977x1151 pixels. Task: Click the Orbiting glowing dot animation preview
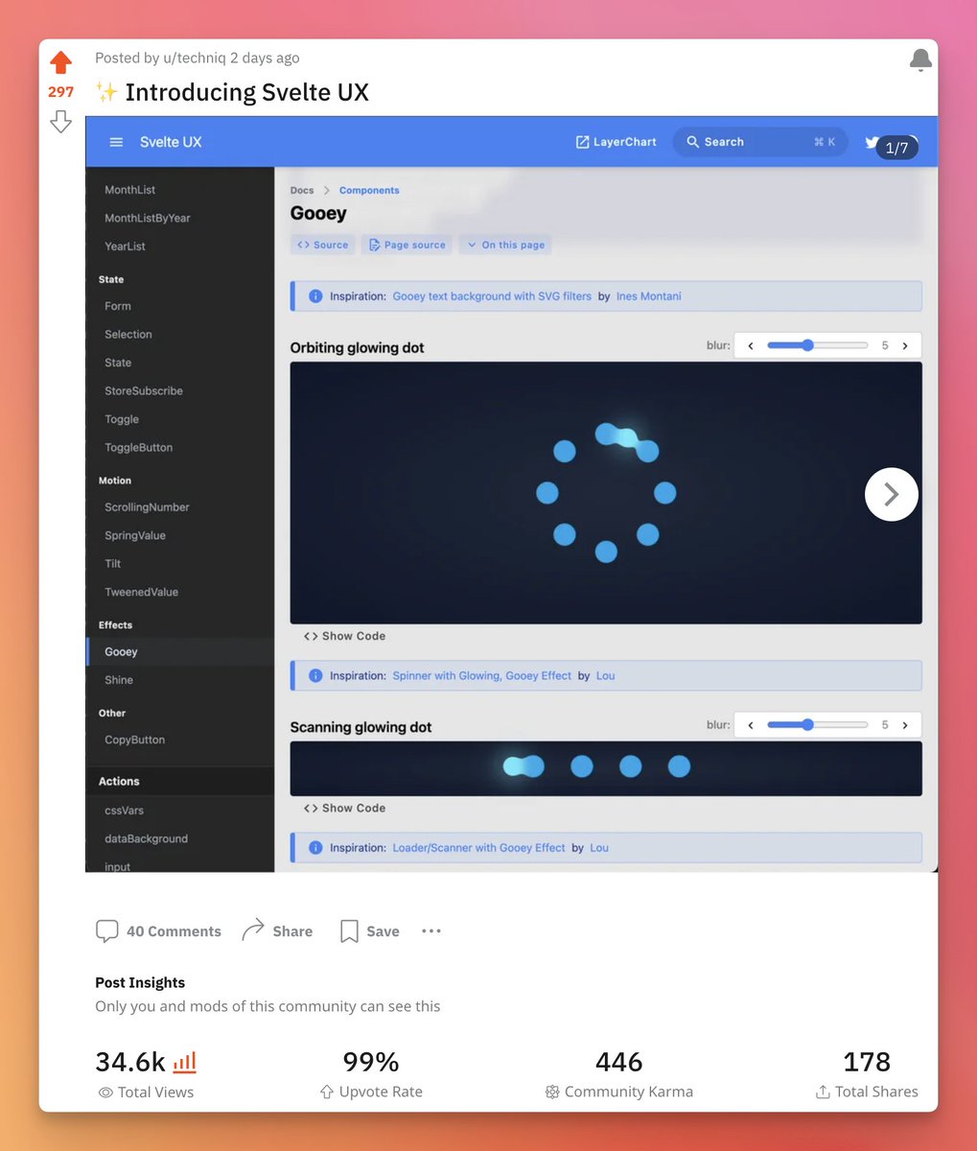point(606,493)
